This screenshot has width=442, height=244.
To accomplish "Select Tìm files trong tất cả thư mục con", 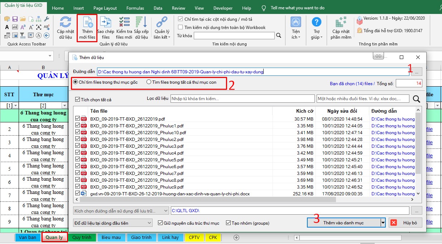I will click(149, 82).
